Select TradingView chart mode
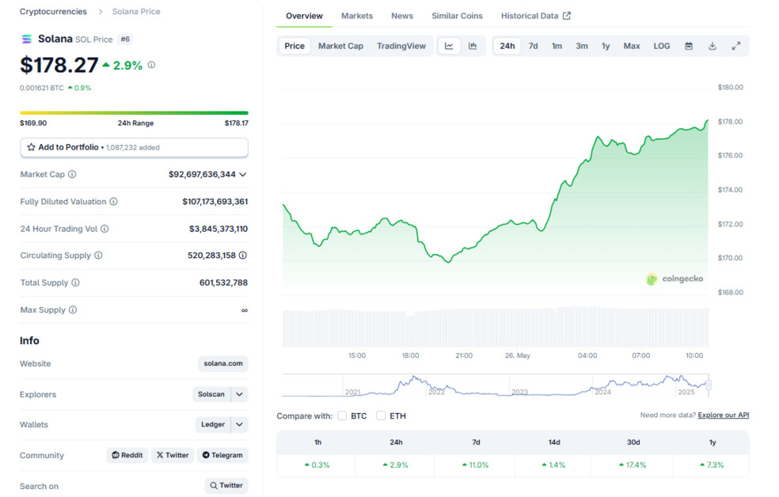The width and height of the screenshot is (779, 497). [401, 46]
